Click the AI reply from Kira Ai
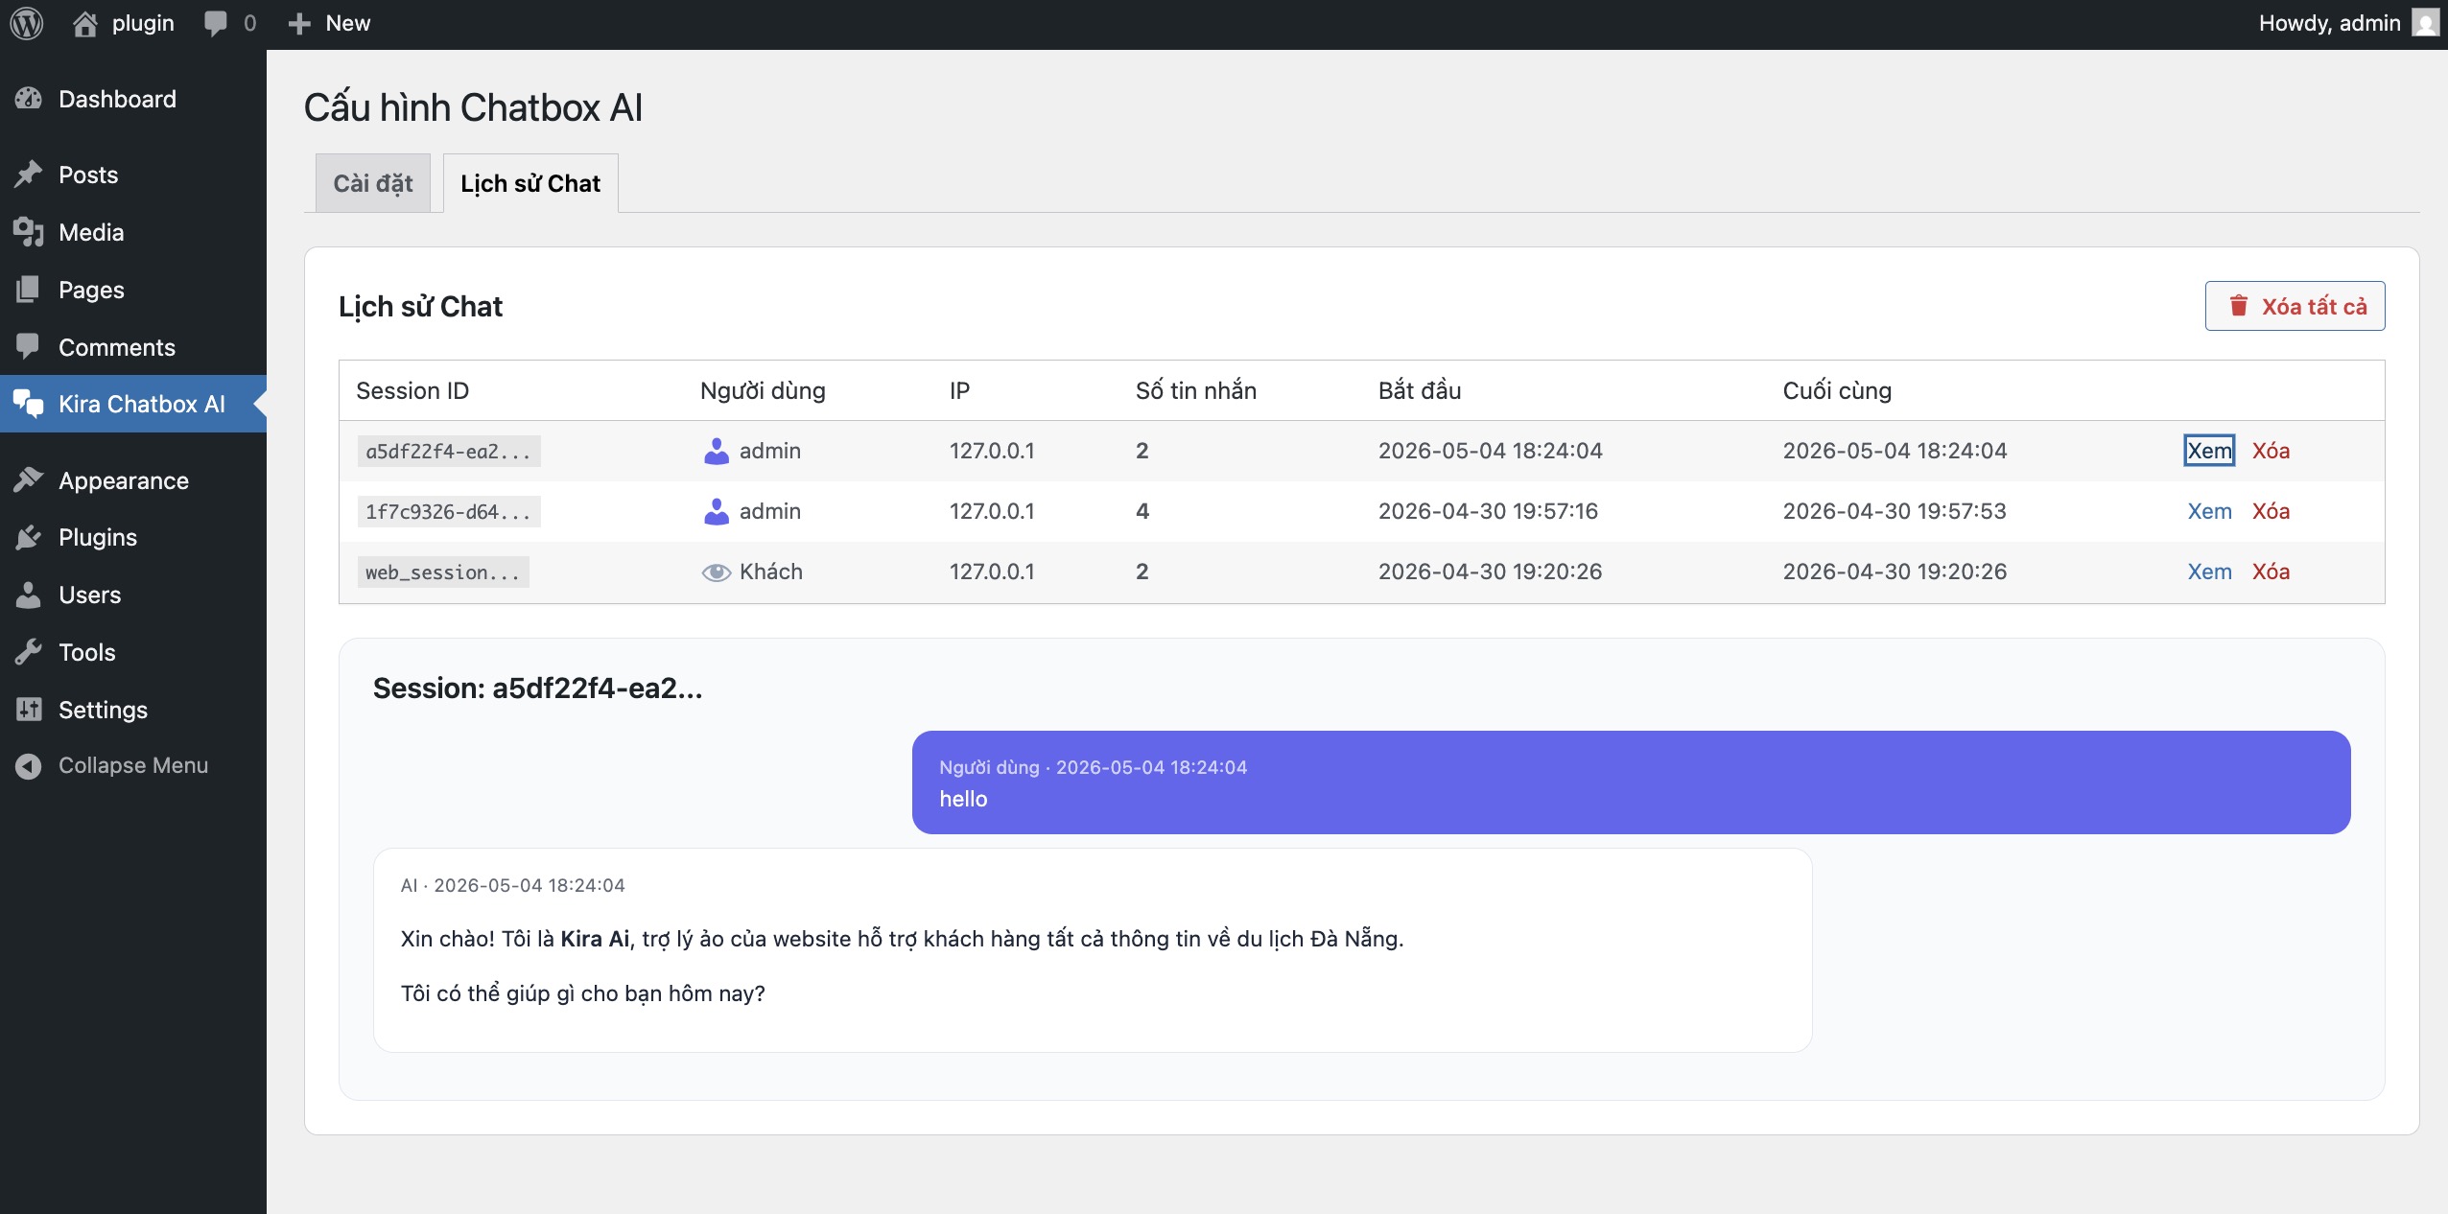 tap(1093, 950)
